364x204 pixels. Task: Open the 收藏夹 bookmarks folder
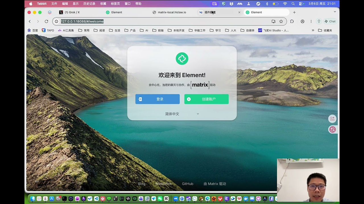click(325, 30)
